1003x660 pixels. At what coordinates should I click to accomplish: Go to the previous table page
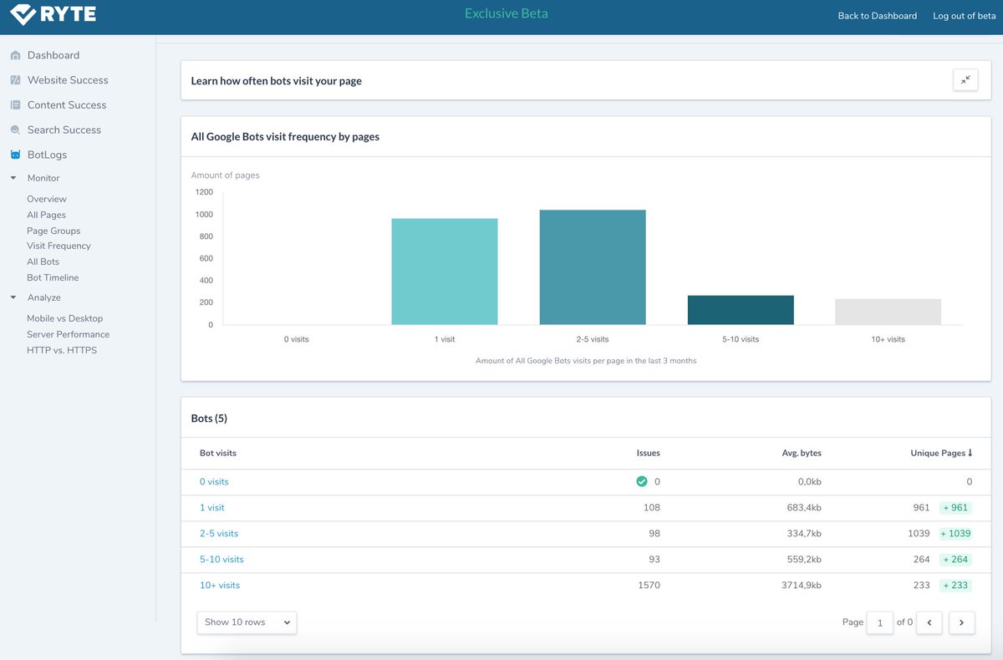pos(929,622)
